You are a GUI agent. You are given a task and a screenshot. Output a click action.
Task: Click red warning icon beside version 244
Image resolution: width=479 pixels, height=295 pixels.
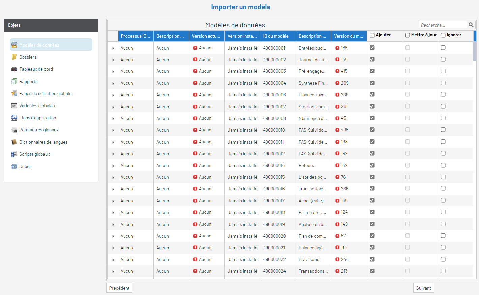coord(337,260)
